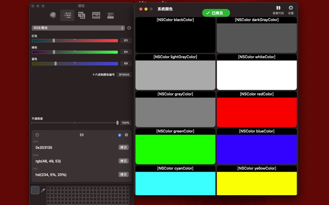Click the 不透明度 opacity slider
This screenshot has width=329, height=205.
tap(75, 123)
